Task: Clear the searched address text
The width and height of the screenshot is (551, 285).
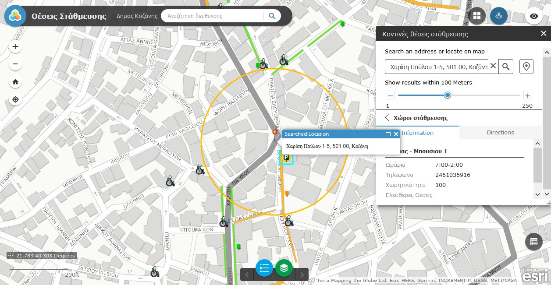Action: coord(493,66)
